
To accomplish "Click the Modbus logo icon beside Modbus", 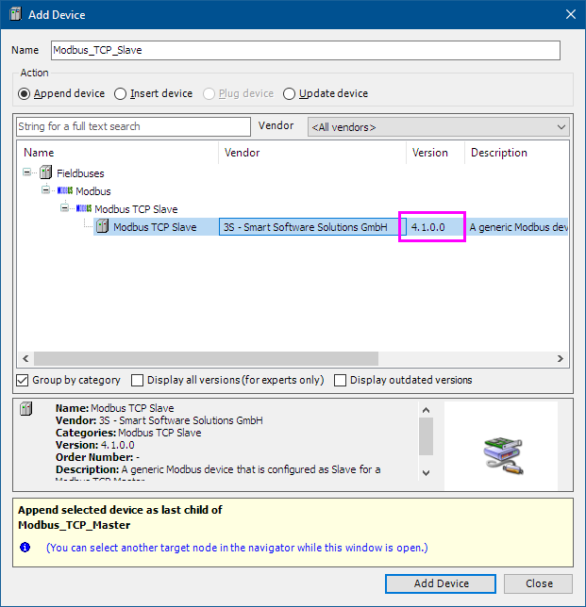I will 65,190.
